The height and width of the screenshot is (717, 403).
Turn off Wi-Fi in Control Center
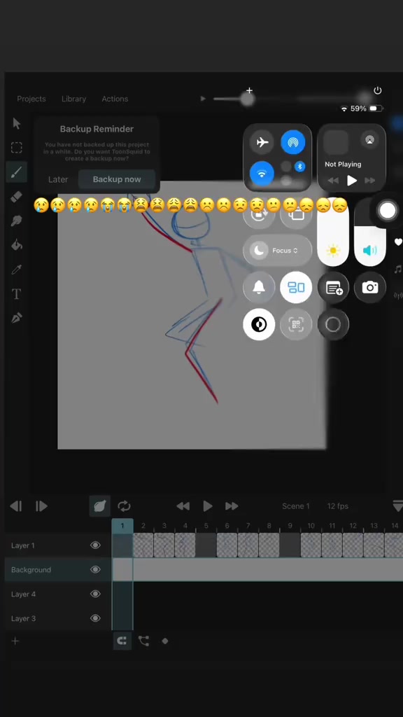(262, 174)
